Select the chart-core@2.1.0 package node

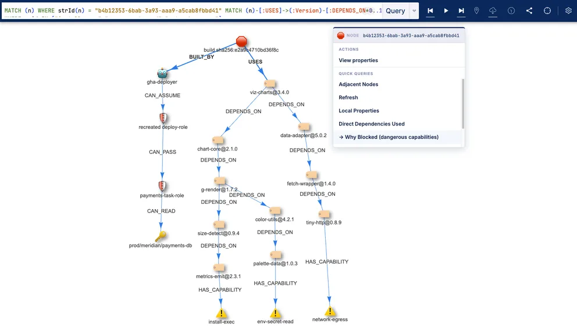218,141
